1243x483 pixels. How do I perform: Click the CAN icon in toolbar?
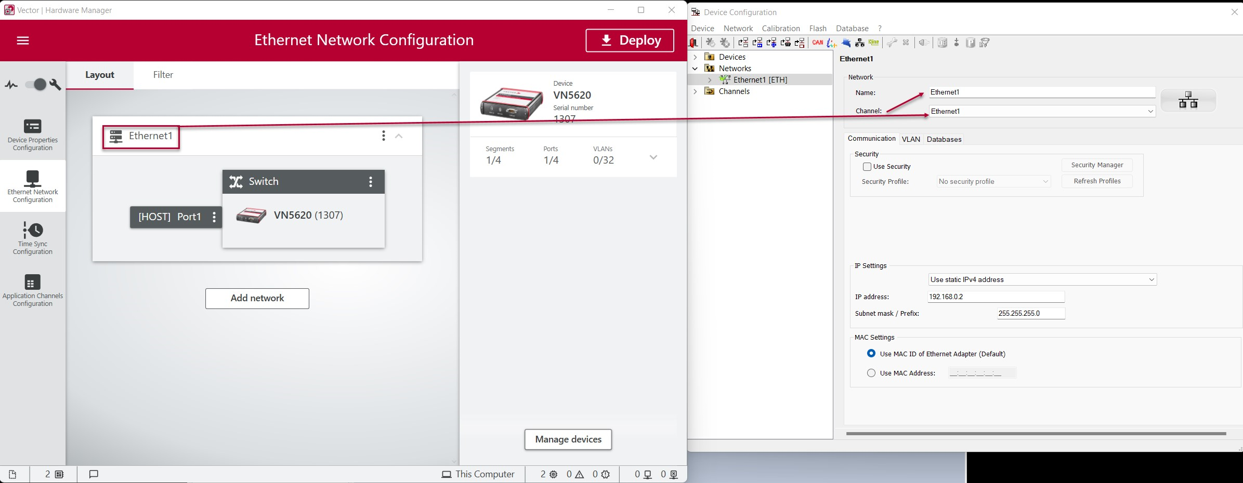coord(817,43)
